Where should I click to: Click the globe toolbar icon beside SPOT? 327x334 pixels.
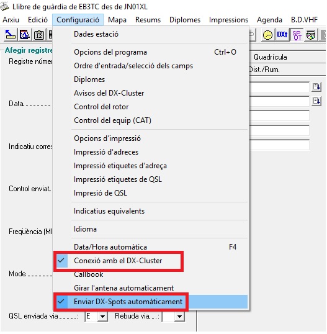click(x=311, y=35)
